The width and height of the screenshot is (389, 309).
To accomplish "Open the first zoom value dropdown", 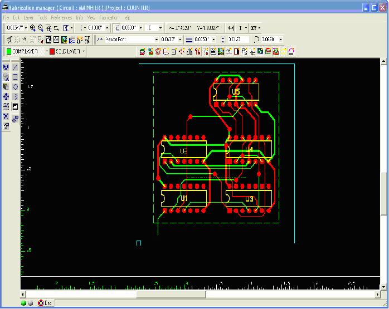I will (x=26, y=28).
